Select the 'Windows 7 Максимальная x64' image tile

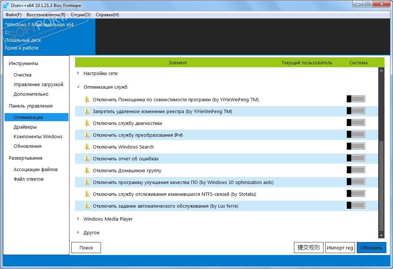49,37
